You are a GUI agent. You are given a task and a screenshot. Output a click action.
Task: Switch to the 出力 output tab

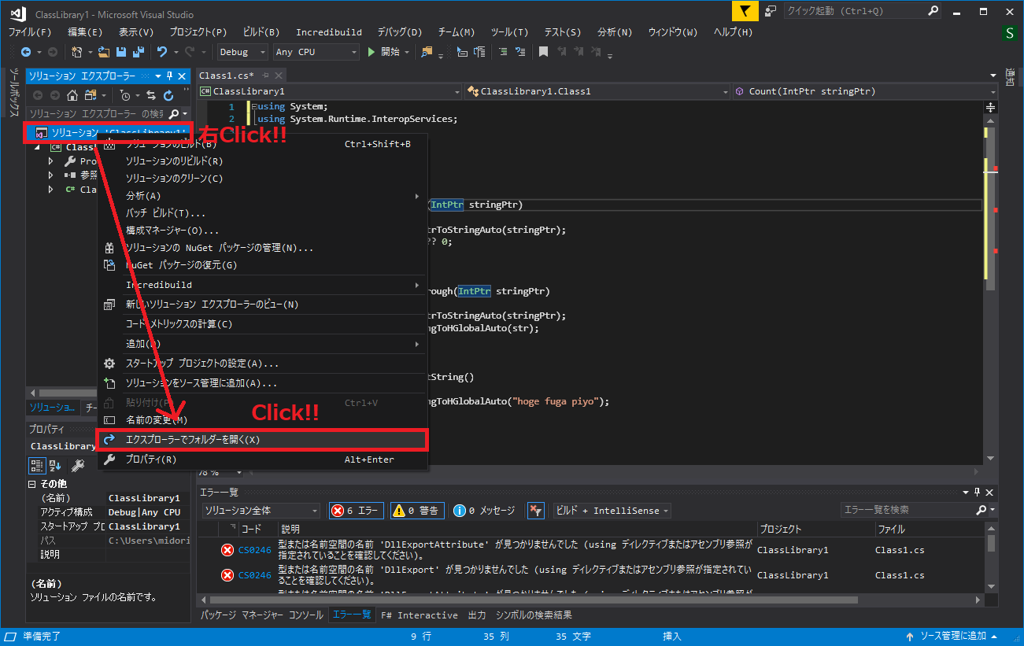[x=477, y=615]
